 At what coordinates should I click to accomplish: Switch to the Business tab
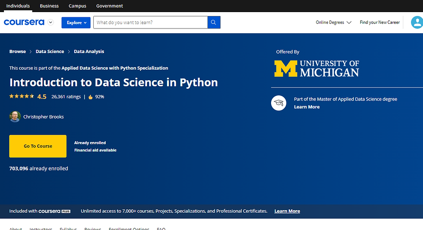[x=49, y=6]
